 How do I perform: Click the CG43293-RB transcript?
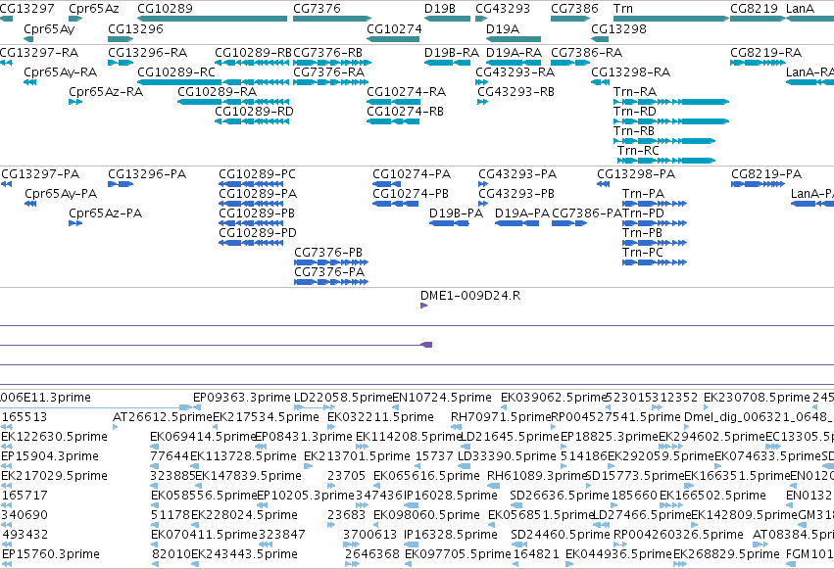[x=482, y=102]
